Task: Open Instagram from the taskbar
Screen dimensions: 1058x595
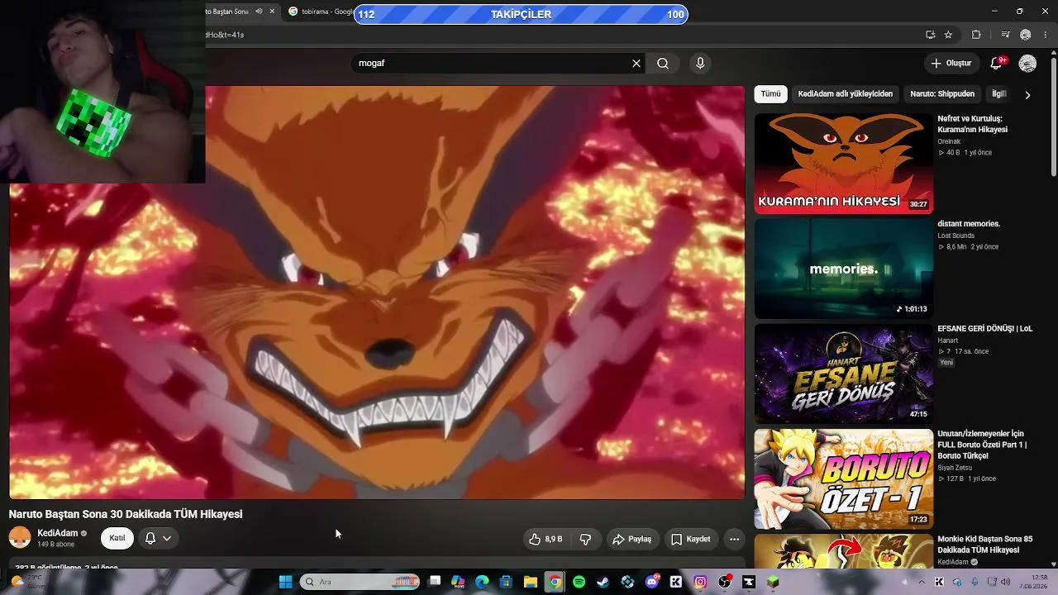Action: click(x=700, y=582)
